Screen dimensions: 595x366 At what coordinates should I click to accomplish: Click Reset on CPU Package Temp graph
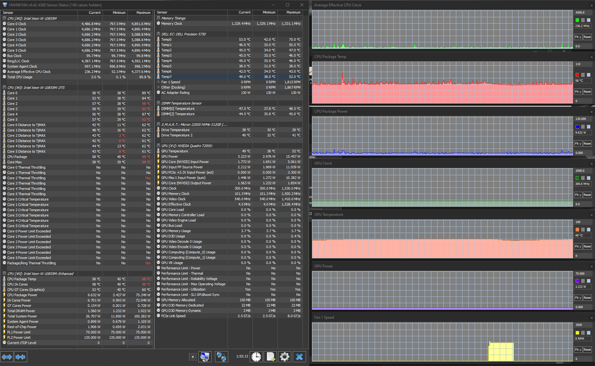[x=587, y=91]
